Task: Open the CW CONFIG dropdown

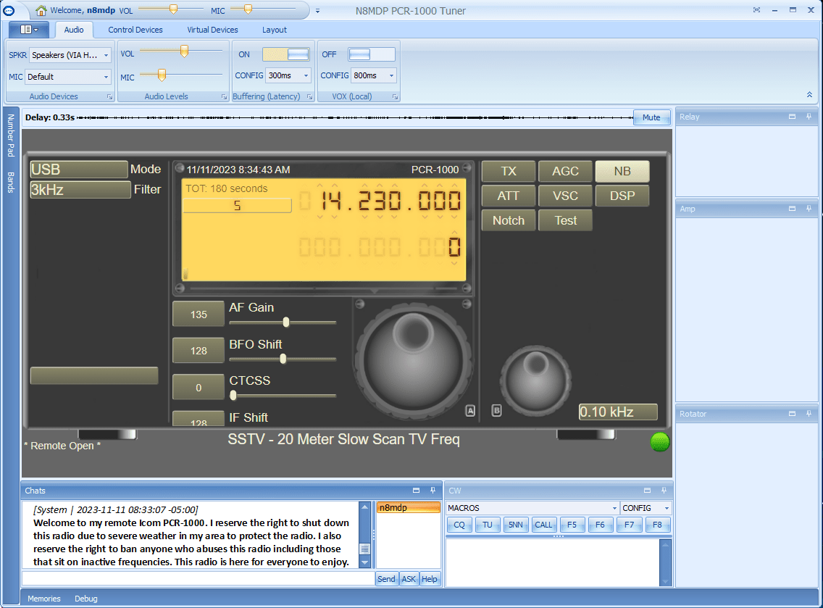Action: click(646, 508)
